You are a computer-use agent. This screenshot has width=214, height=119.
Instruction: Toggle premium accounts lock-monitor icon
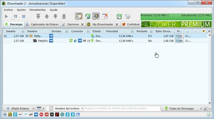(96, 16)
